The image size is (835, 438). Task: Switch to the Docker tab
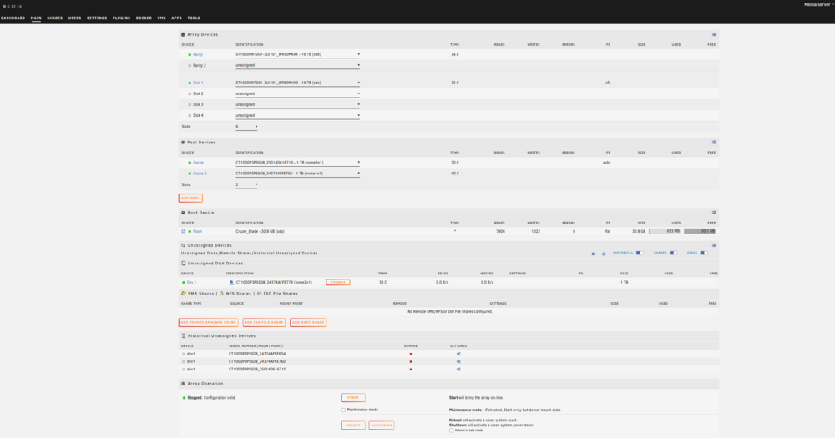[144, 18]
